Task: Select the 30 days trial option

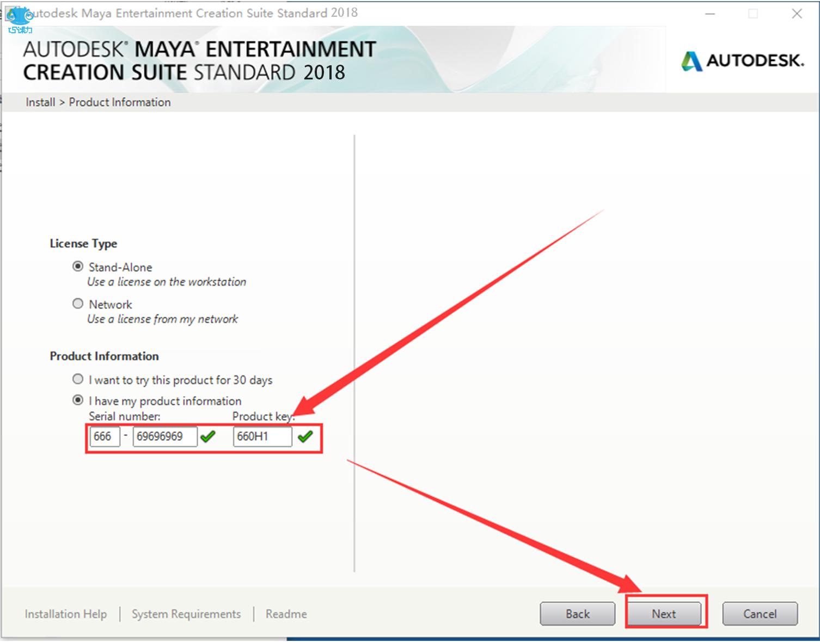Action: (78, 379)
